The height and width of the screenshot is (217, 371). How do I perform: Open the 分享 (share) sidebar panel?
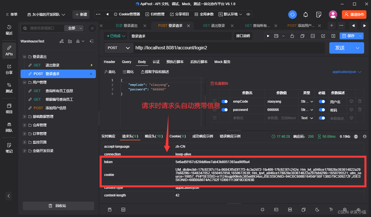pos(9,69)
